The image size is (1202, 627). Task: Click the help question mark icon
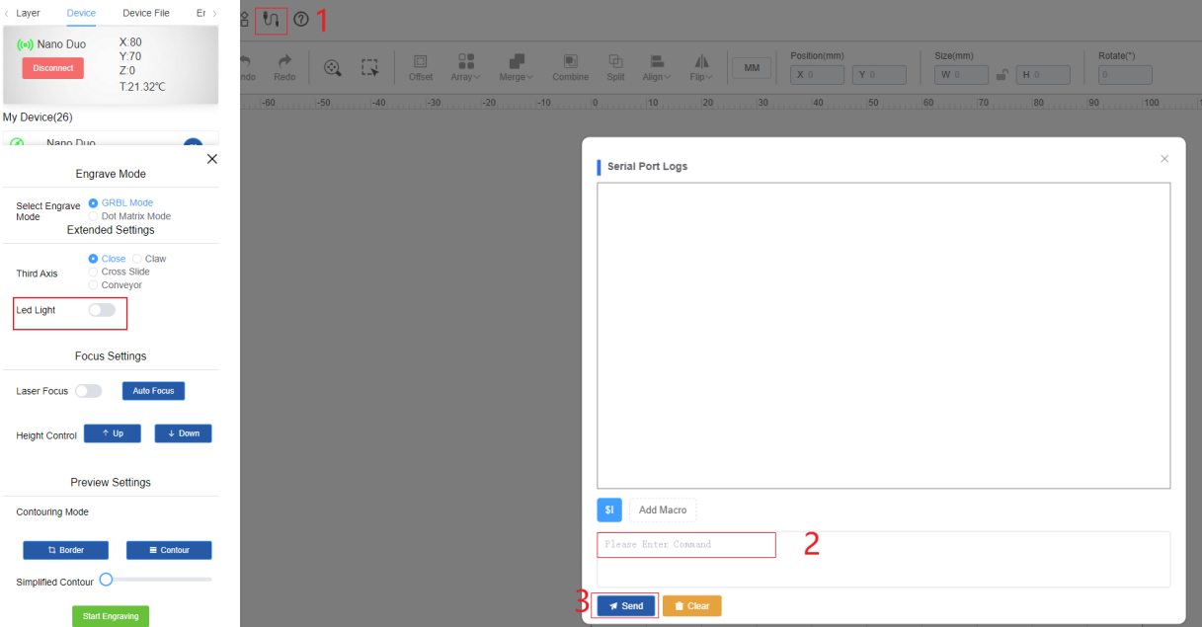coord(301,20)
